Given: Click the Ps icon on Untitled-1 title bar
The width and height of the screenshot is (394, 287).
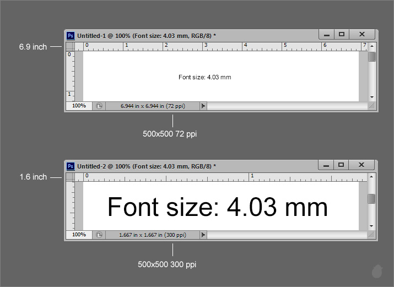Looking at the screenshot, I should point(70,35).
